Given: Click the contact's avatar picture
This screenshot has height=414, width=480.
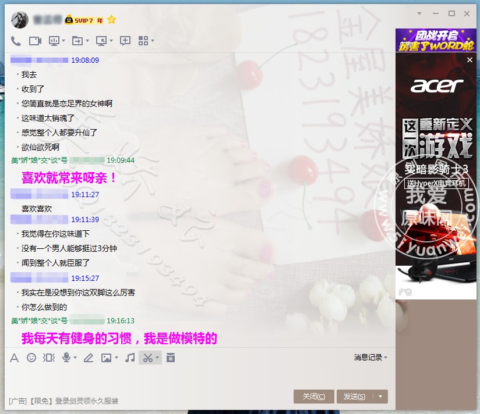Looking at the screenshot, I should pos(20,20).
